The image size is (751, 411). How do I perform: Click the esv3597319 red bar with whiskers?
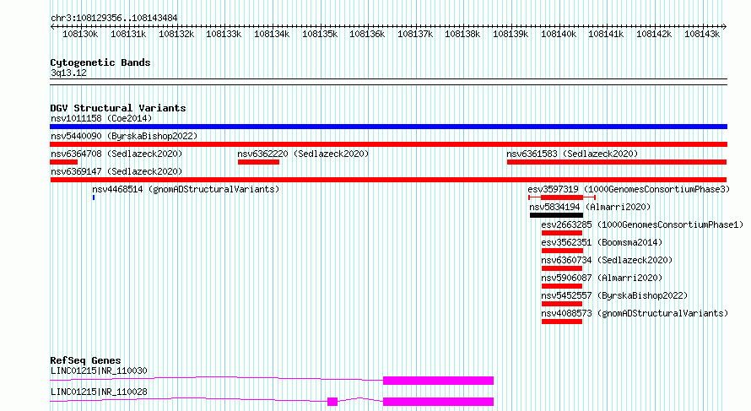562,197
